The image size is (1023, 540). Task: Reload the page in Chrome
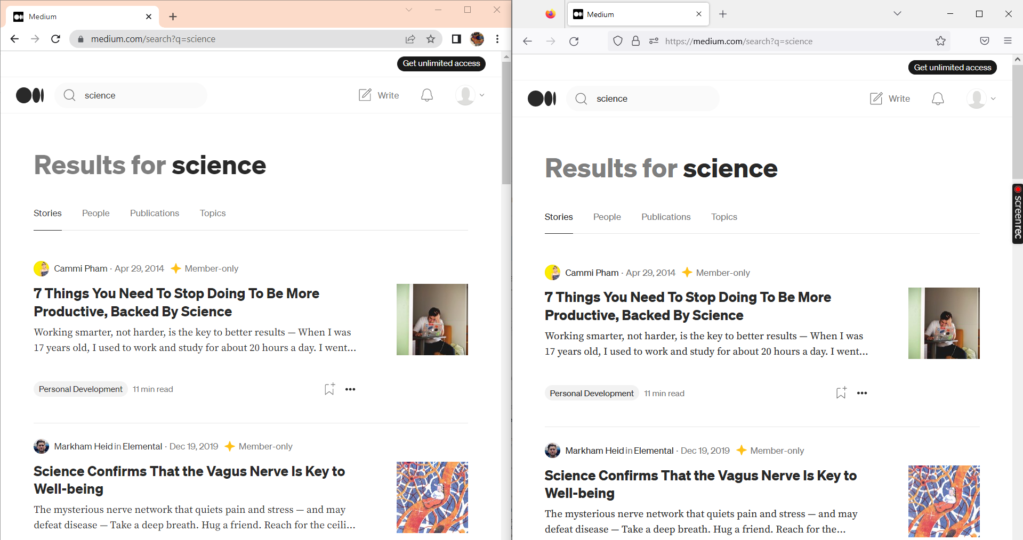pos(55,39)
